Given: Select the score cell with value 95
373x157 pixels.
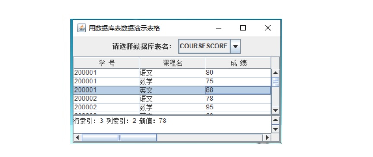Looking at the screenshot, I should pos(238,107).
